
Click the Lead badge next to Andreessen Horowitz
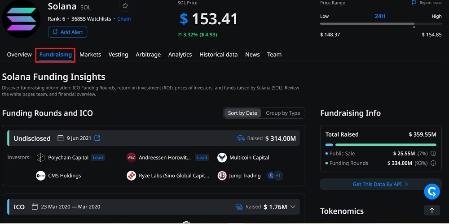click(202, 158)
